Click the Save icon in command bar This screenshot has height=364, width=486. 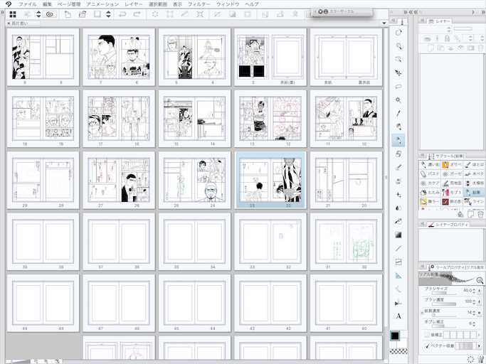coord(97,14)
